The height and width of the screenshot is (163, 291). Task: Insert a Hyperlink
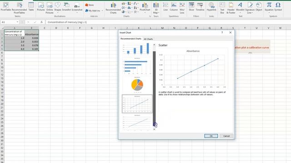211,7
